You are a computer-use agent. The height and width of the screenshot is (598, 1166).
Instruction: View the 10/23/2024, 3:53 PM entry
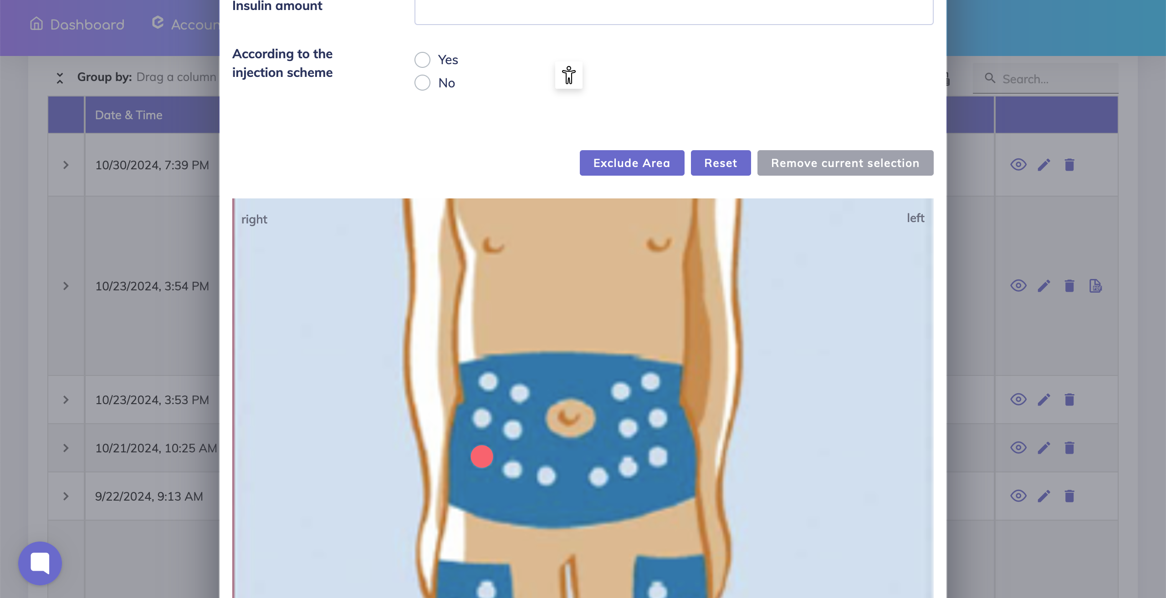(1018, 400)
